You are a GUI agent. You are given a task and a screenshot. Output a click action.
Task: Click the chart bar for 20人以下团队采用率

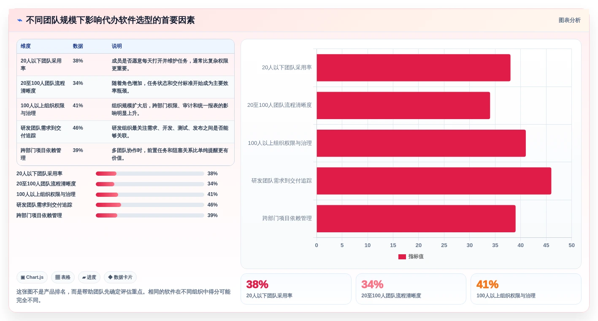click(x=414, y=68)
